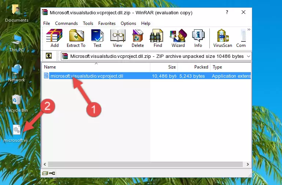Select the Recycle Bin desktop icon
The height and width of the screenshot is (185, 282).
[x=17, y=104]
